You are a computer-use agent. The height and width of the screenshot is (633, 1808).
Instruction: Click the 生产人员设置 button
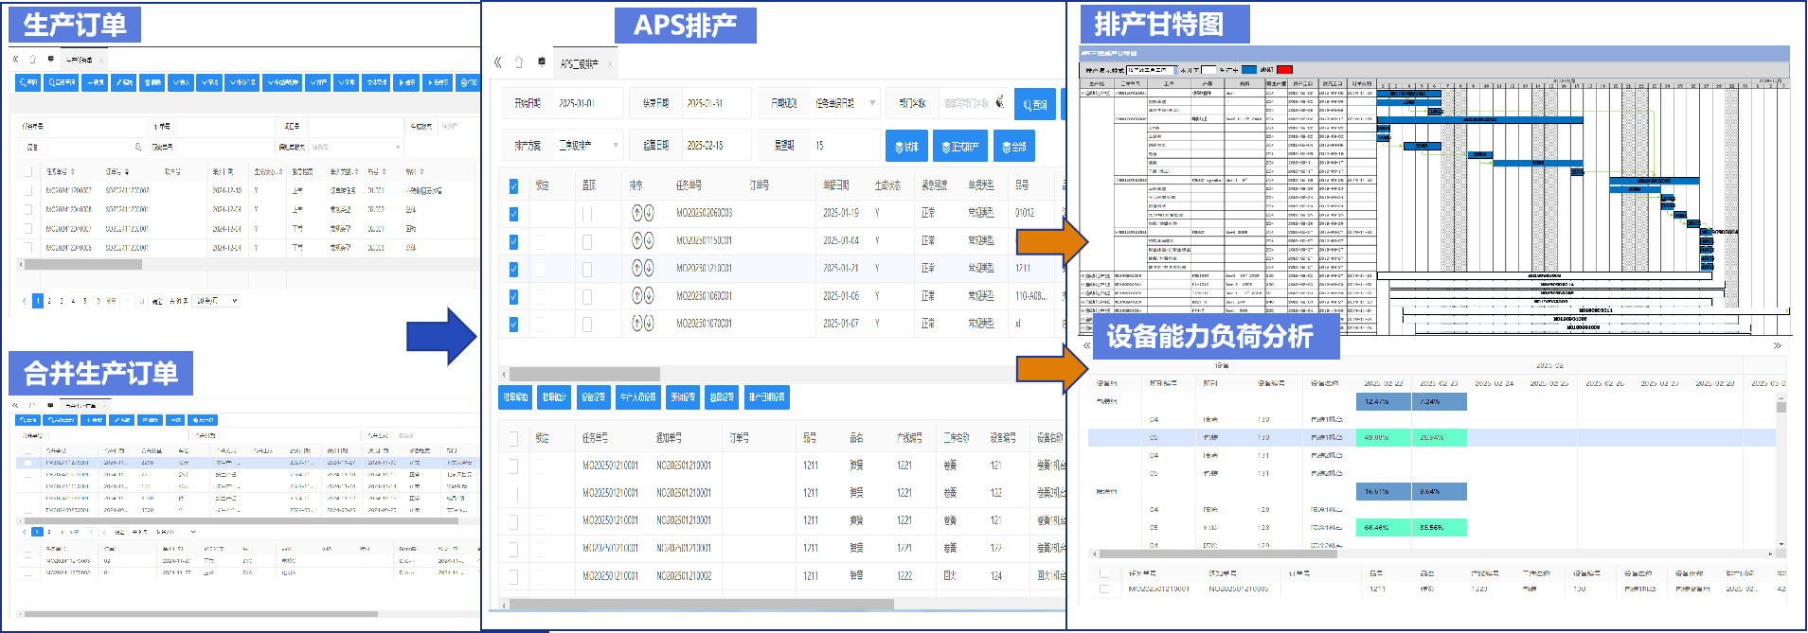(x=637, y=397)
